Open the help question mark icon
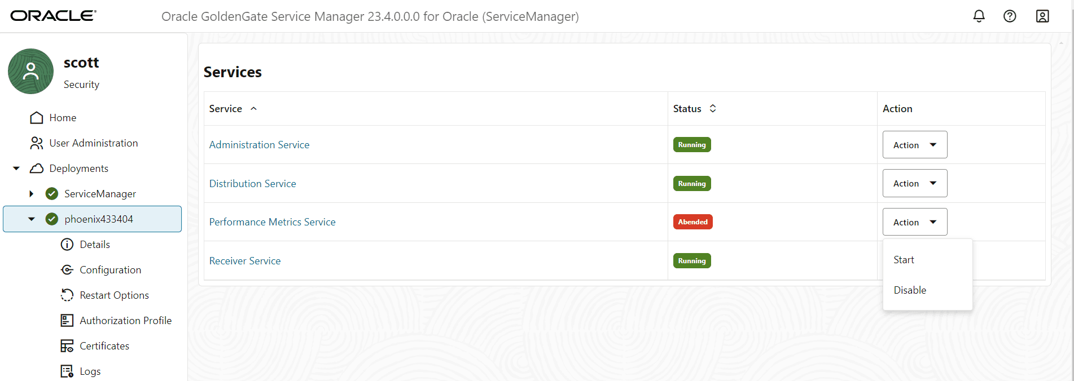Image resolution: width=1074 pixels, height=381 pixels. point(1010,16)
